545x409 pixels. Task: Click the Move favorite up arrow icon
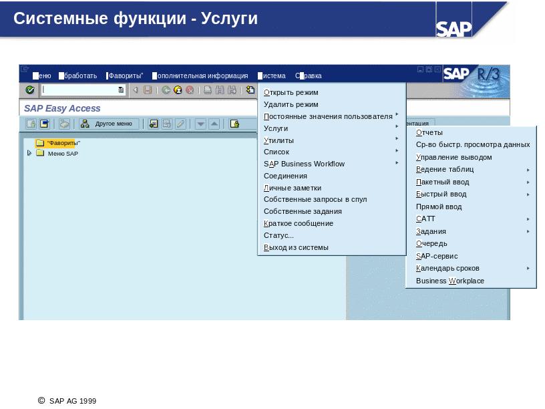[214, 124]
